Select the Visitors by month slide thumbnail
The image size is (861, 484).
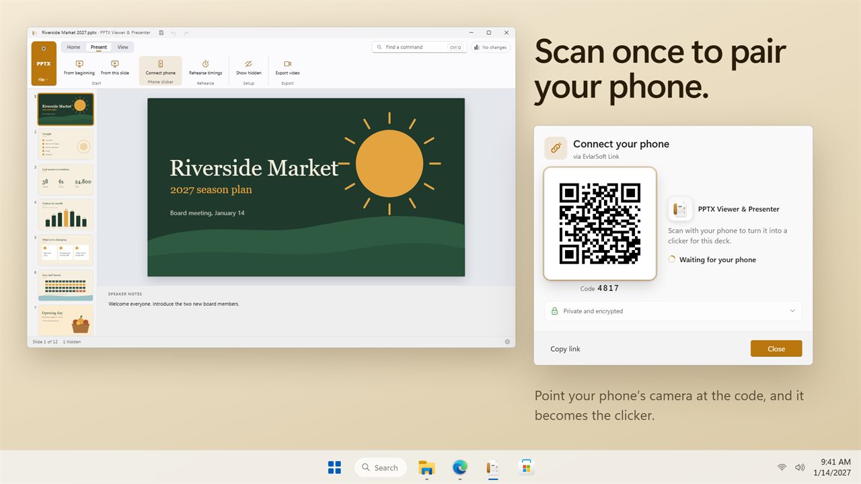[66, 215]
